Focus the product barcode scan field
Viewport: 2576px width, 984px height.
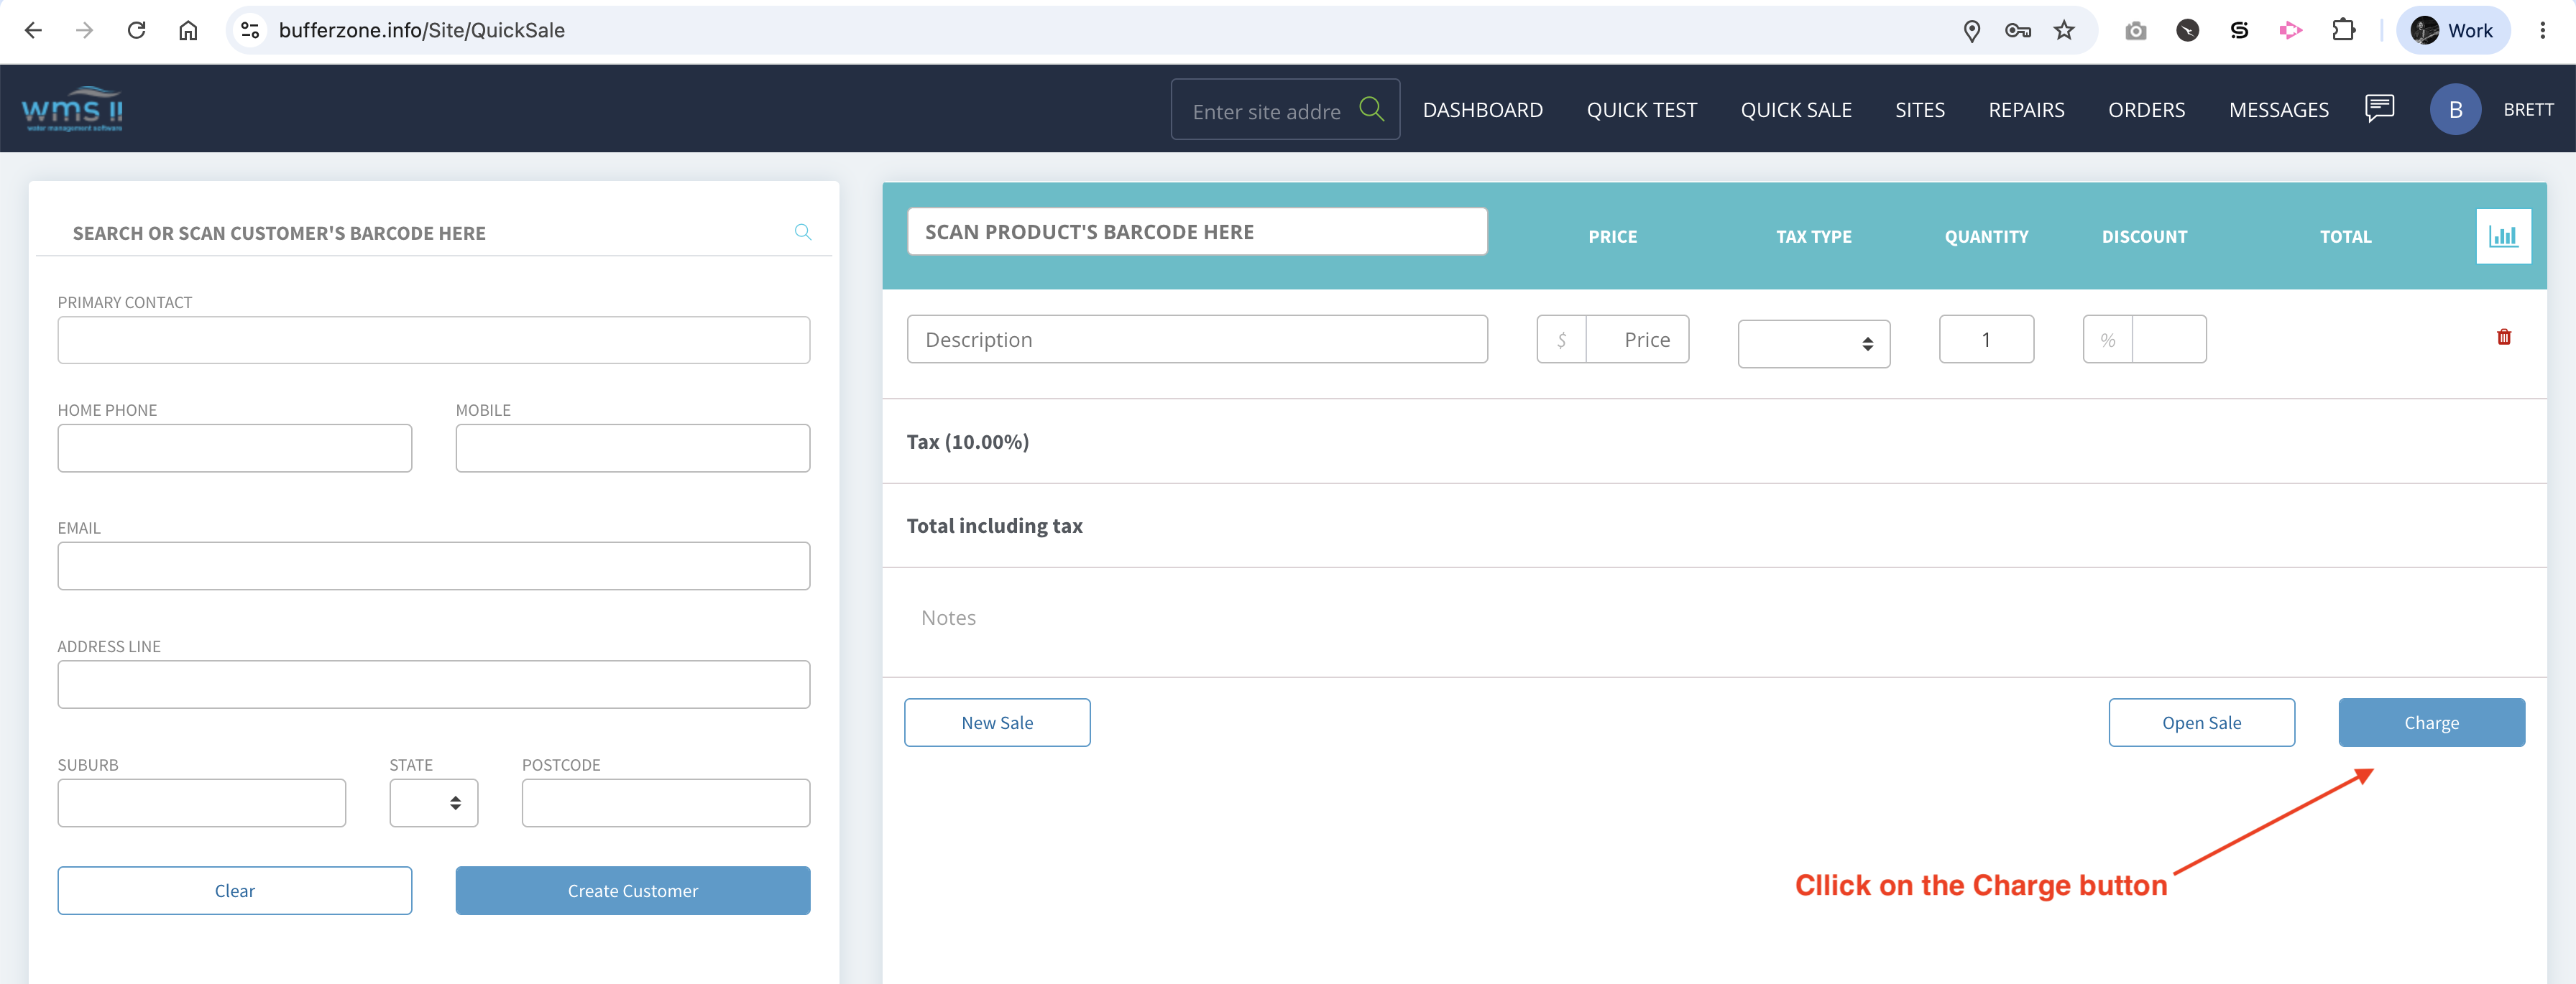coord(1196,232)
